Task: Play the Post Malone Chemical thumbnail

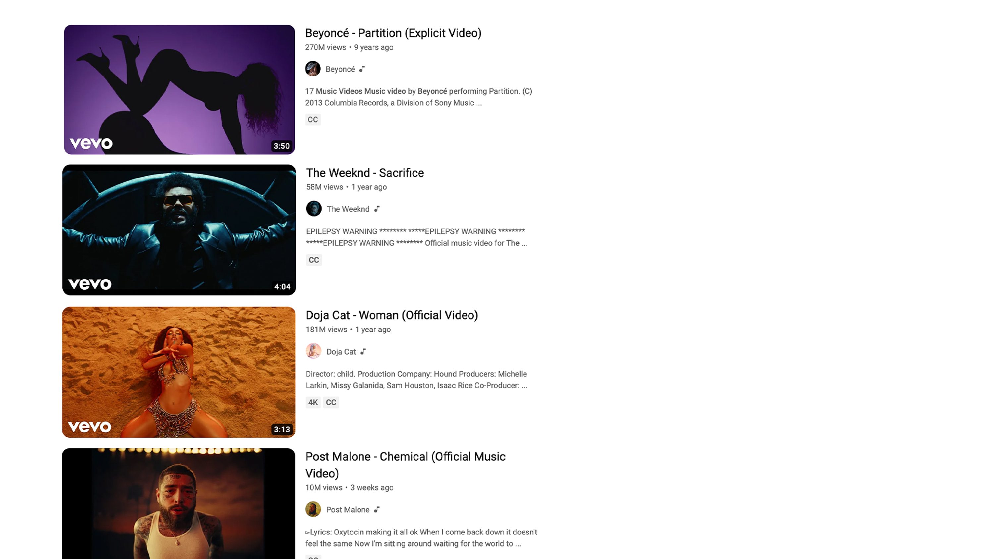Action: pyautogui.click(x=178, y=503)
